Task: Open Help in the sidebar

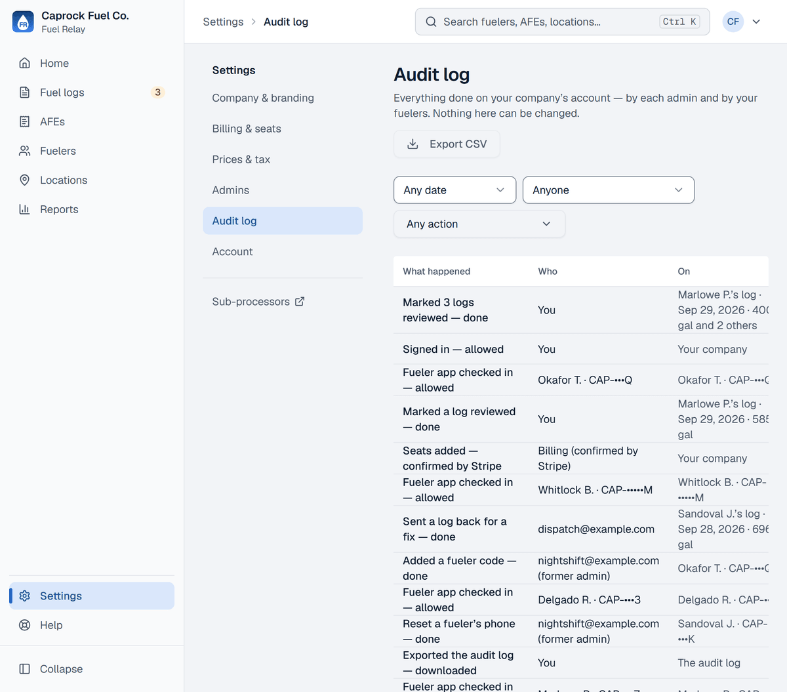Action: click(x=92, y=625)
